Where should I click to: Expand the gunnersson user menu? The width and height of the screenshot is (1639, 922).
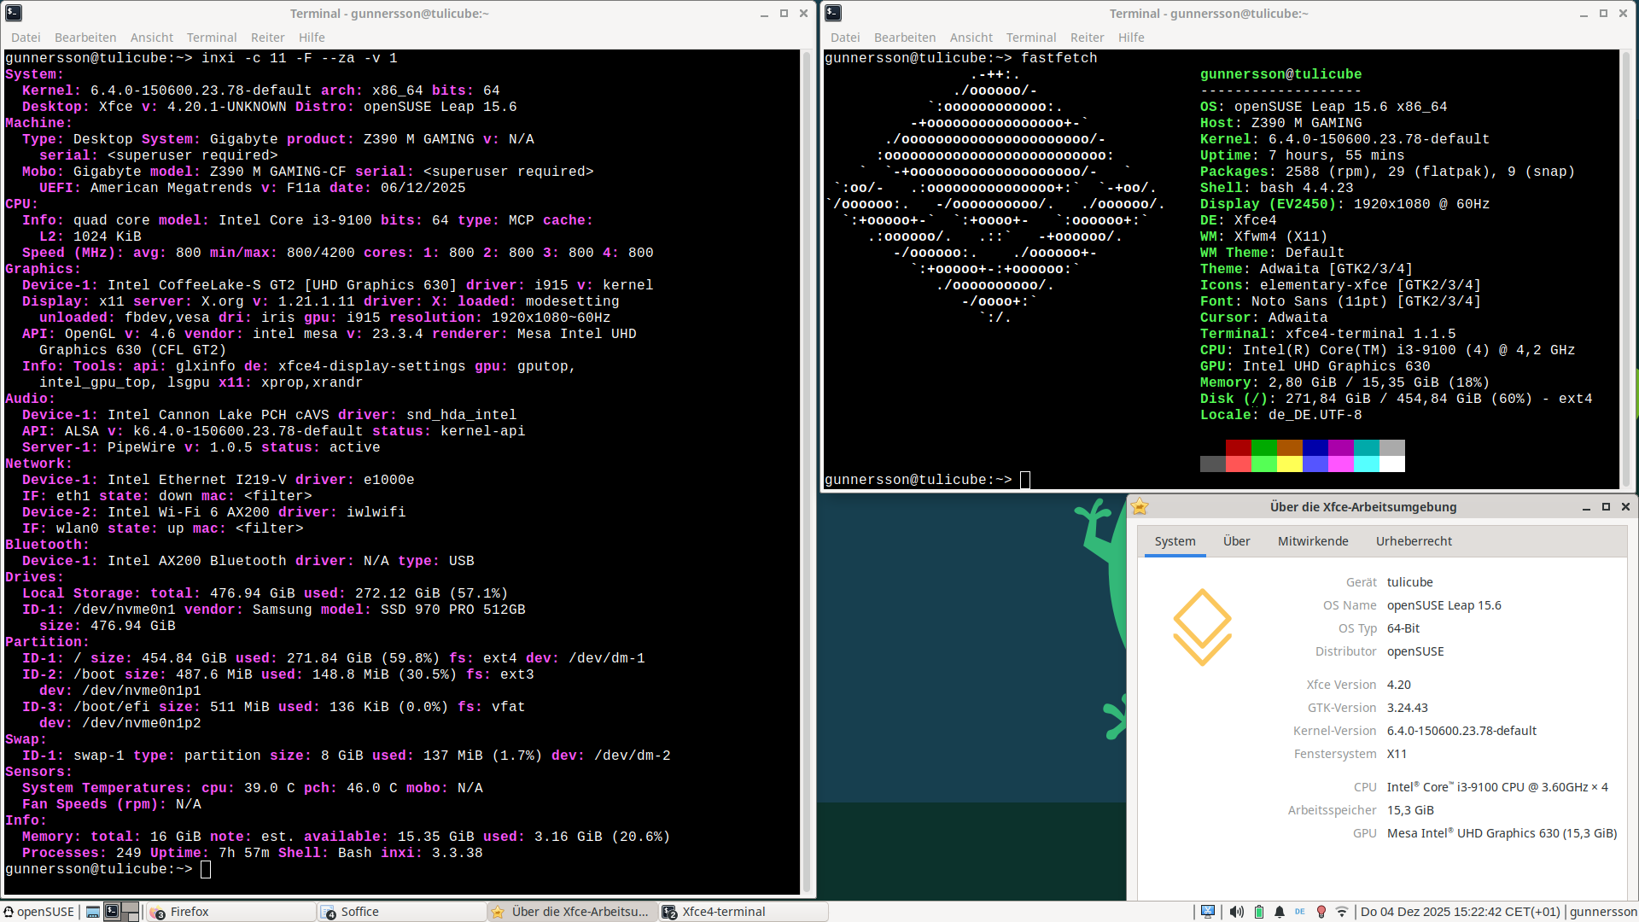click(x=1602, y=912)
